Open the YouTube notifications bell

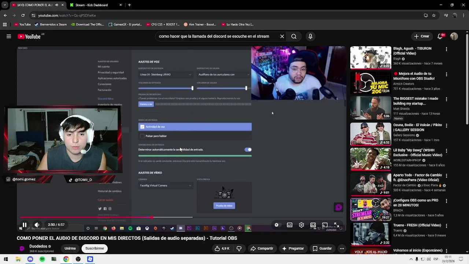[x=440, y=36]
